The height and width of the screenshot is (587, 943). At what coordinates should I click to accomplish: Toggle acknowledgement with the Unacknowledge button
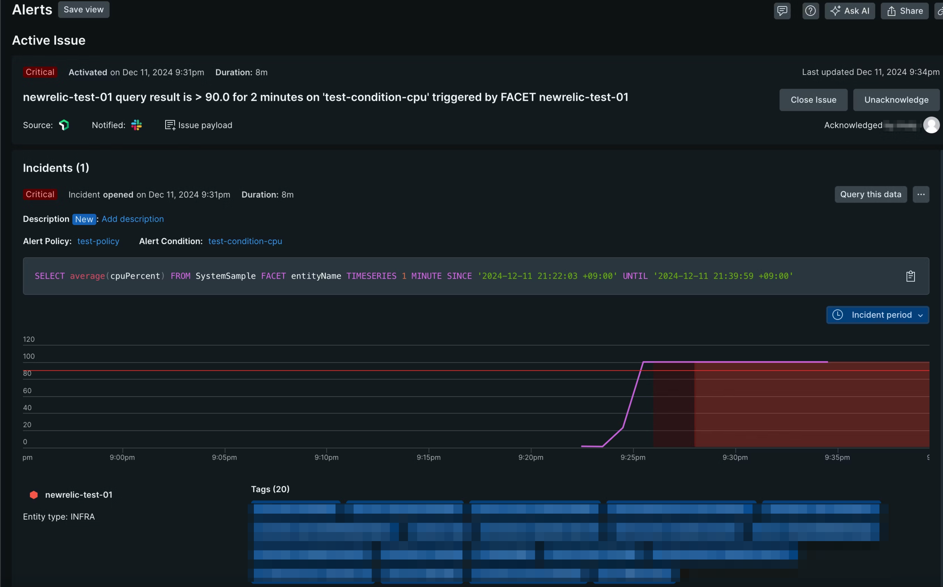pyautogui.click(x=896, y=100)
